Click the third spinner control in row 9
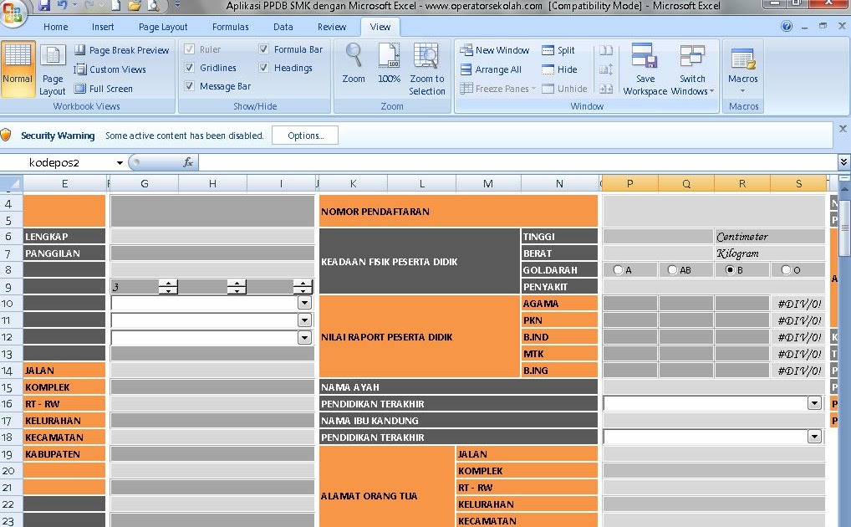Image resolution: width=851 pixels, height=527 pixels. 303,287
